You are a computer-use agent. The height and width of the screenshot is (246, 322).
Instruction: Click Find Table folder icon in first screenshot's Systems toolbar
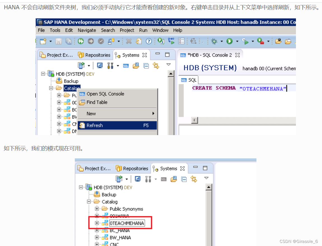pyautogui.click(x=136, y=66)
